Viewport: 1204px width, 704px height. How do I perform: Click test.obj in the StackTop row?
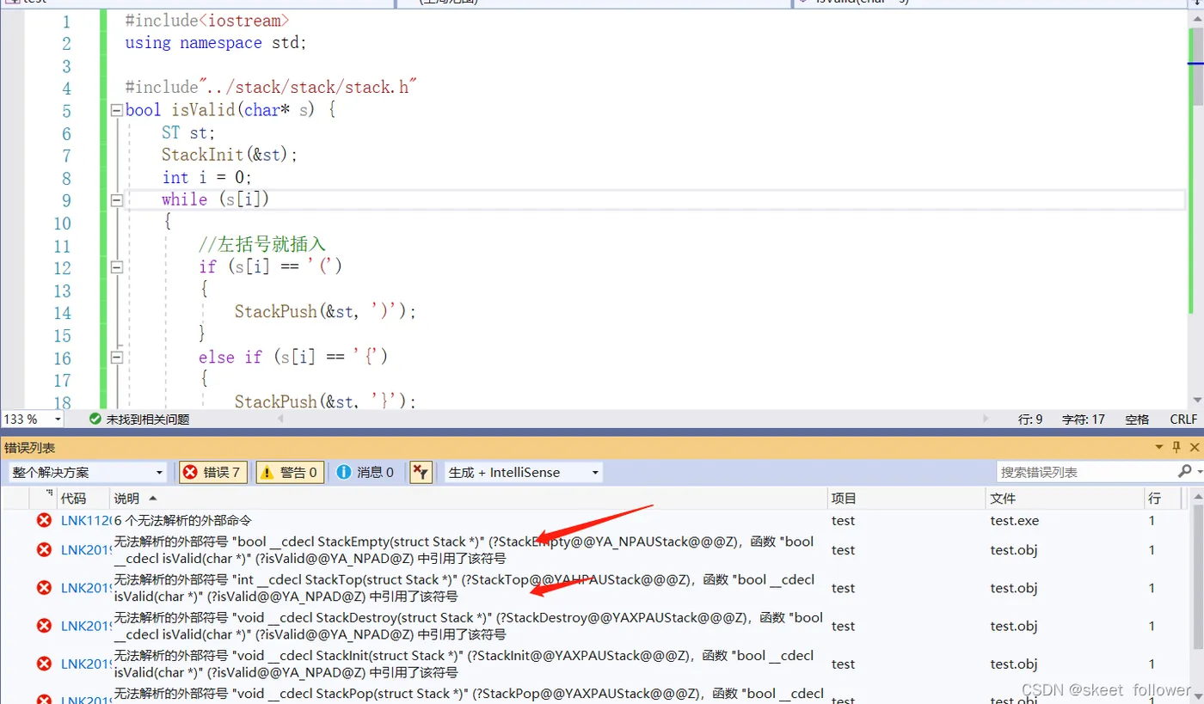(x=1015, y=588)
